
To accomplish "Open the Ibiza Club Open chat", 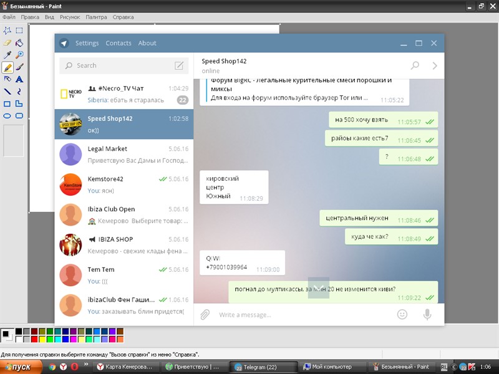I will click(124, 214).
